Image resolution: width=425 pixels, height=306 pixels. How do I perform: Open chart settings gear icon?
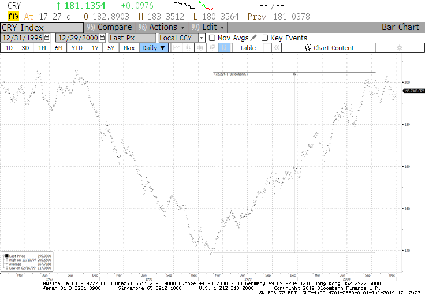tap(398, 48)
